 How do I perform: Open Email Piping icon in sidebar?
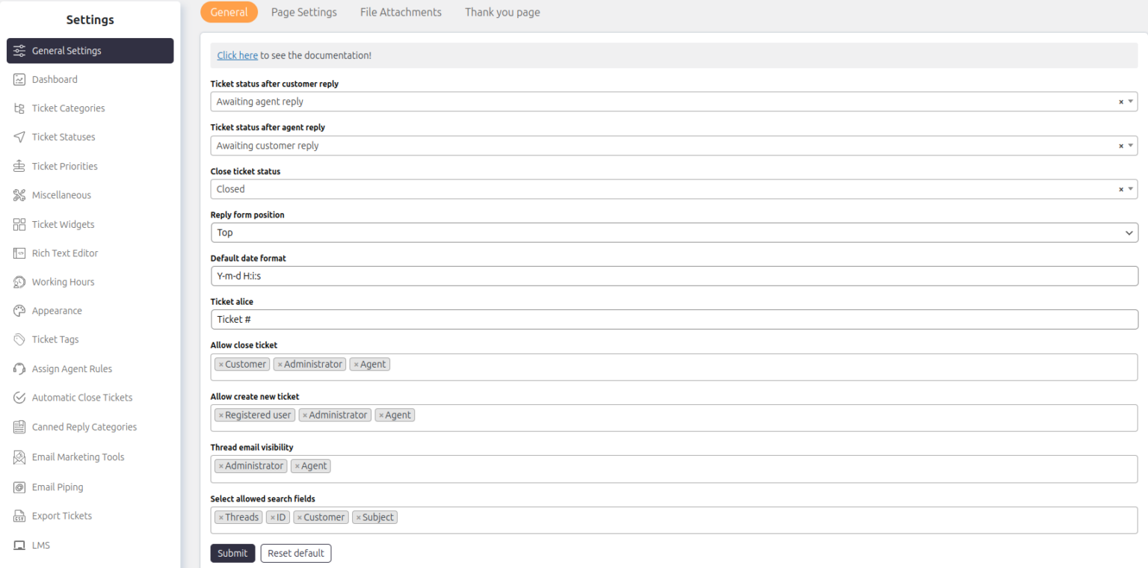tap(19, 487)
